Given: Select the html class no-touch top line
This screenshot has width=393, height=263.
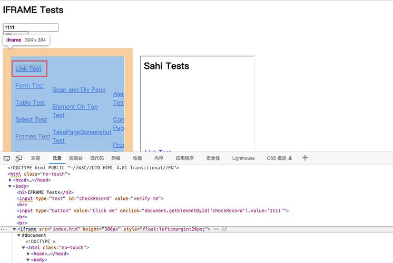Looking at the screenshot, I should coord(39,174).
